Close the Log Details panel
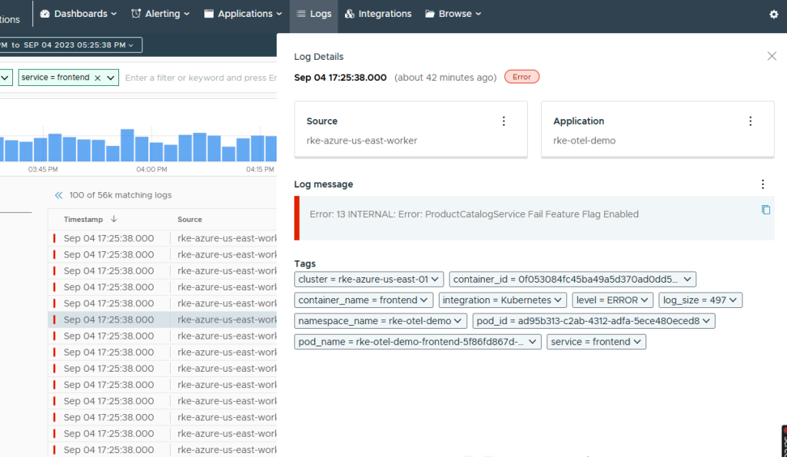Image resolution: width=787 pixels, height=457 pixels. [x=772, y=56]
